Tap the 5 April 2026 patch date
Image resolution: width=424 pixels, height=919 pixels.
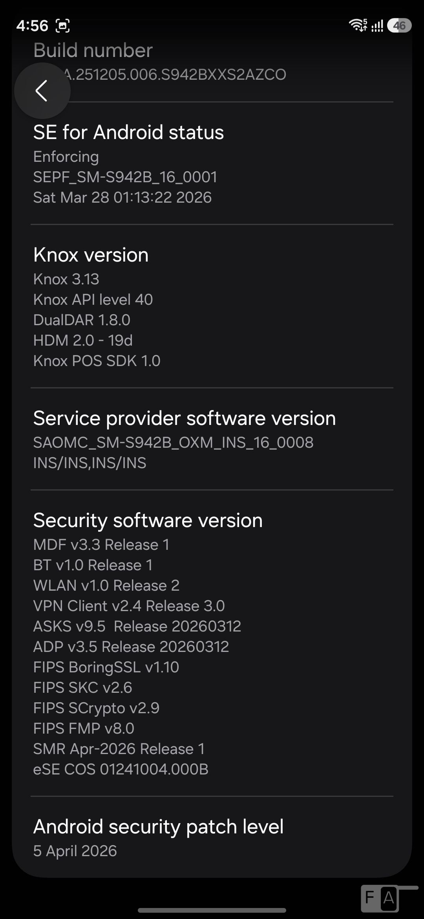coord(75,851)
